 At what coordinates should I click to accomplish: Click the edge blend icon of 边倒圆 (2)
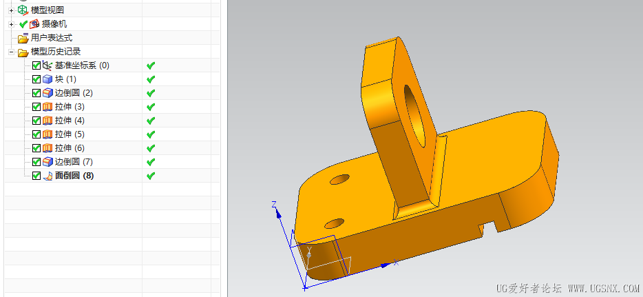(48, 93)
